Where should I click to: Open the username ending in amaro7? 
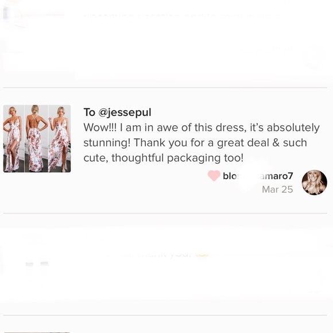pos(258,176)
